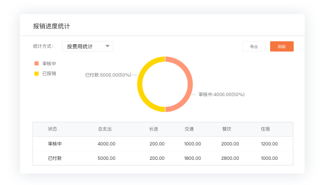Click 1000.00 in the 审核中 row
This screenshot has width=330, height=185.
pos(192,144)
